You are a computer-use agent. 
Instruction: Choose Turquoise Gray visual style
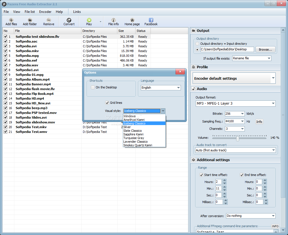[x=144, y=138]
